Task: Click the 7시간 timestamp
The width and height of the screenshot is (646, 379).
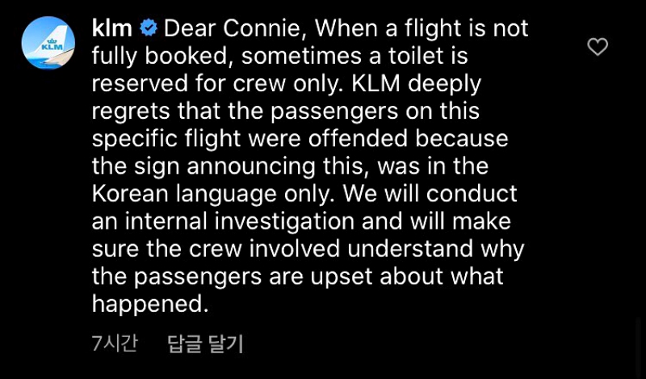Action: coord(115,344)
